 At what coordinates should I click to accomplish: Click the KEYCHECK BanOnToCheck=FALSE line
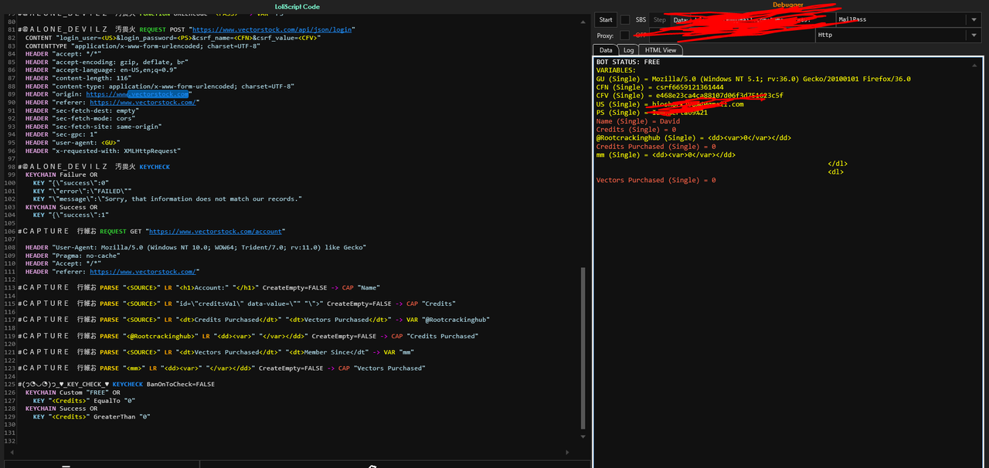[116, 384]
